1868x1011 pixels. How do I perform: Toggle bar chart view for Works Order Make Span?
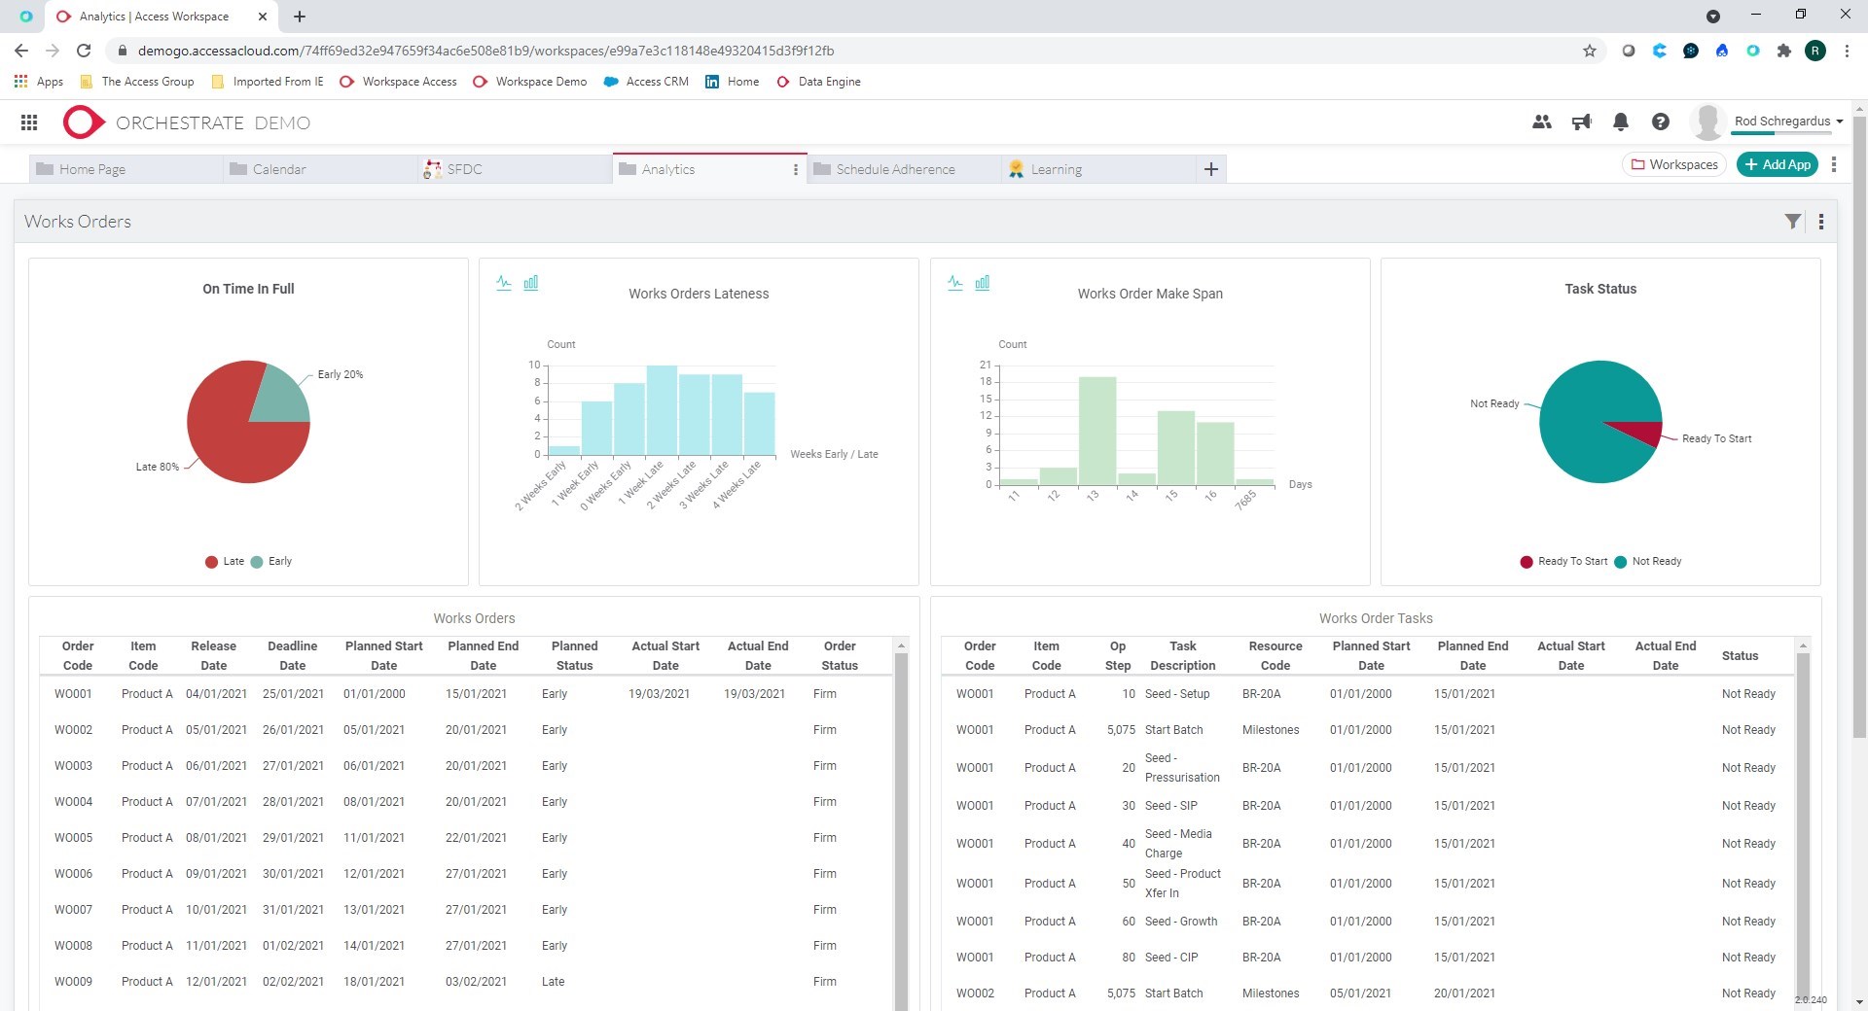coord(984,283)
